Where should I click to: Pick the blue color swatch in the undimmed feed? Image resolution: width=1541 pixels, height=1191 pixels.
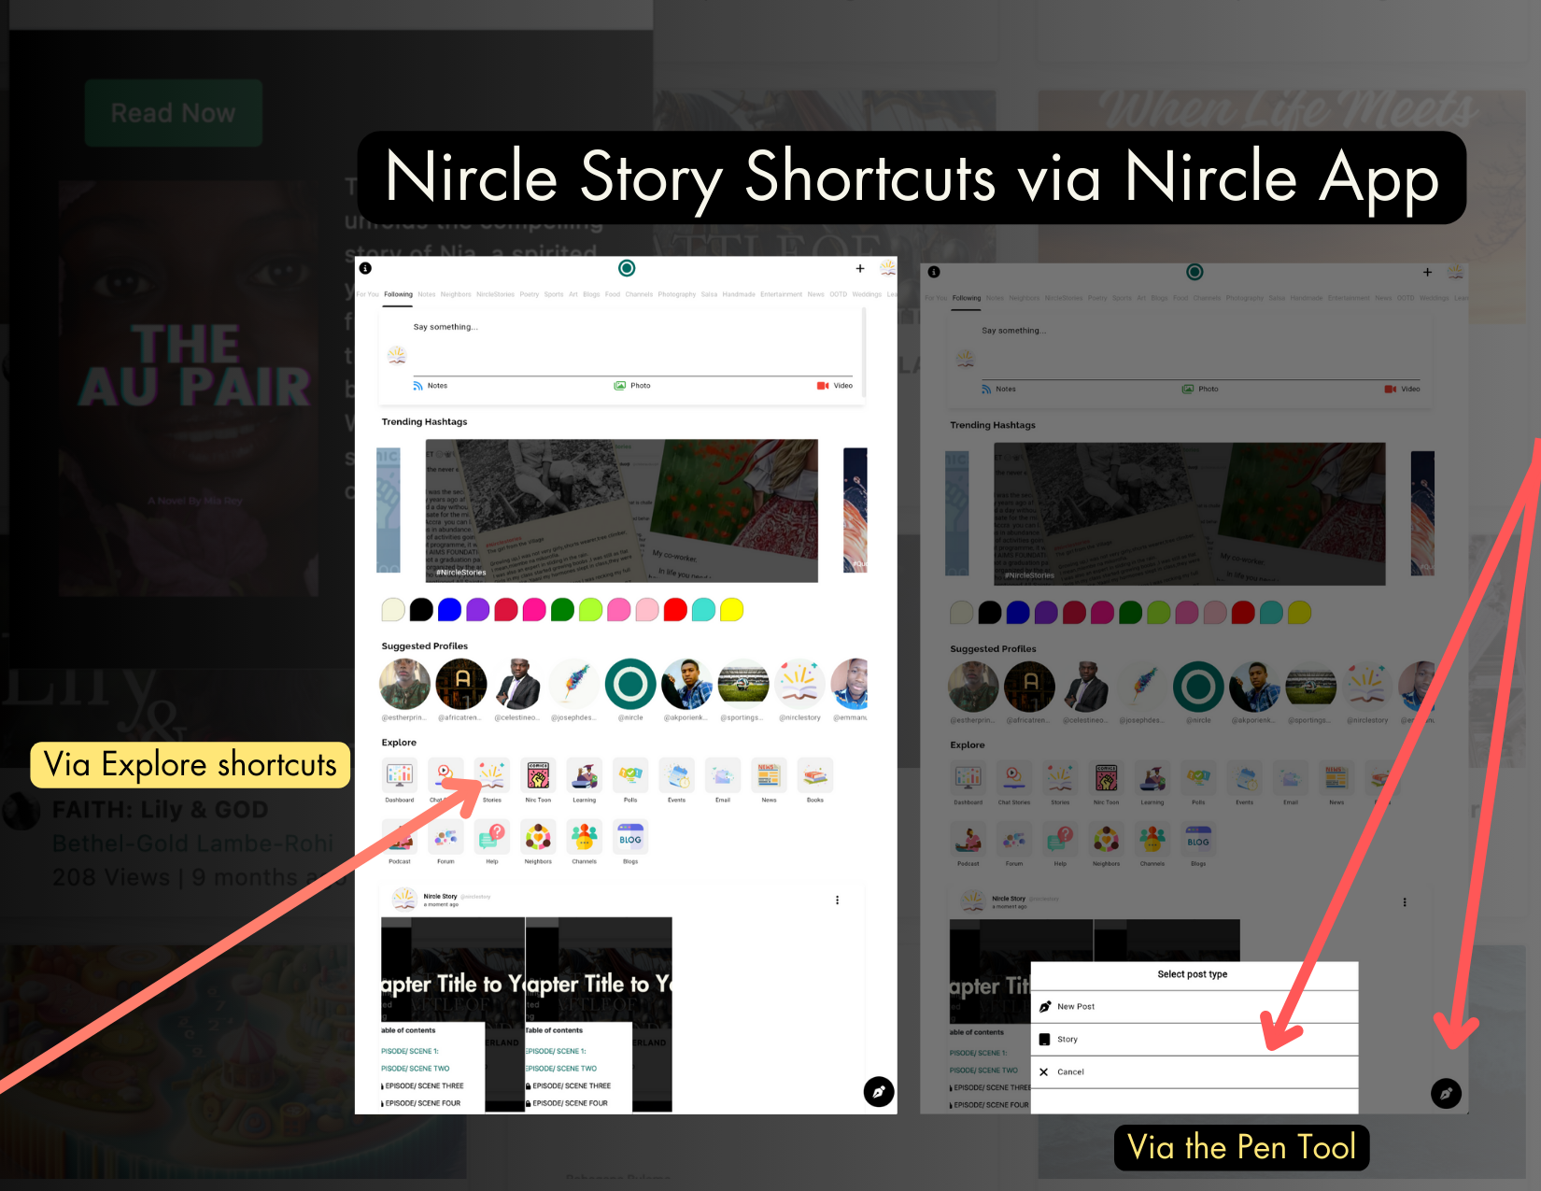tap(449, 610)
